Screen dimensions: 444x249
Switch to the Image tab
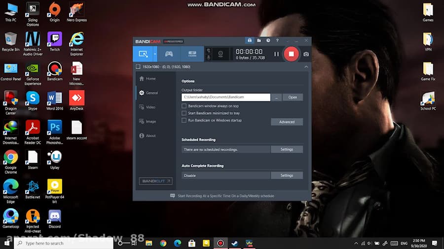pyautogui.click(x=150, y=121)
